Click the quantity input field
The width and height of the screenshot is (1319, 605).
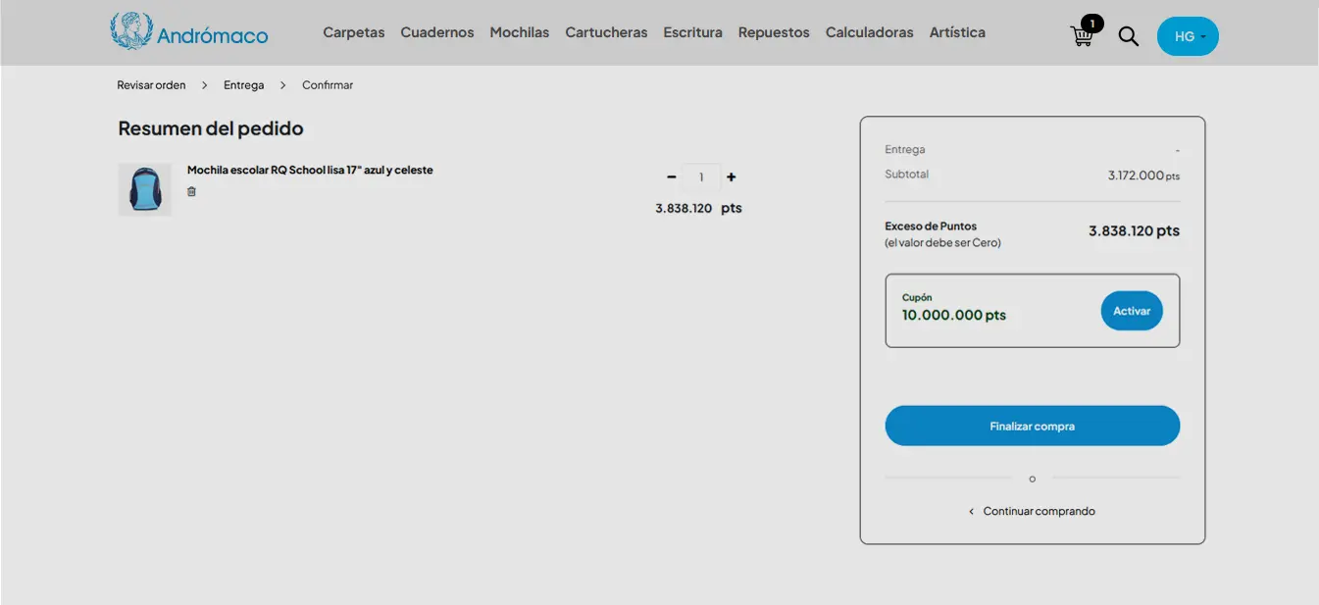click(701, 177)
